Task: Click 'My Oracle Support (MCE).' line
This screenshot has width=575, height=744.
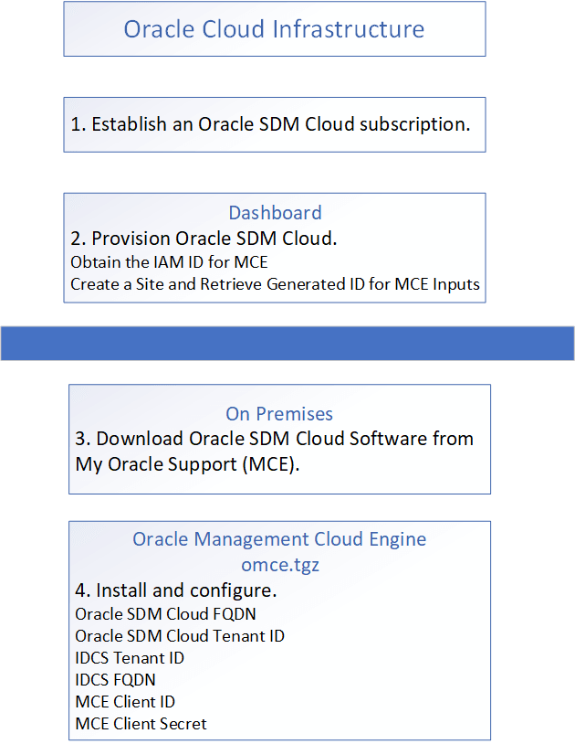Action: click(x=188, y=464)
